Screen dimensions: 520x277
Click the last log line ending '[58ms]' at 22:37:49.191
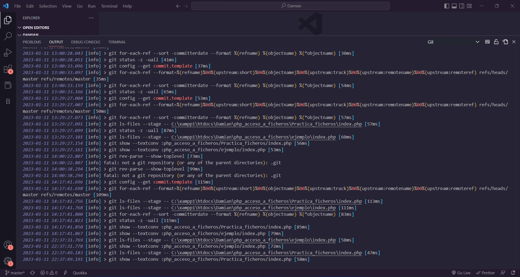[166, 259]
